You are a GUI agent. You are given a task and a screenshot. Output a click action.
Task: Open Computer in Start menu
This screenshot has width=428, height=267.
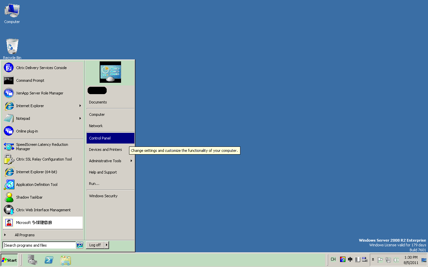point(110,114)
